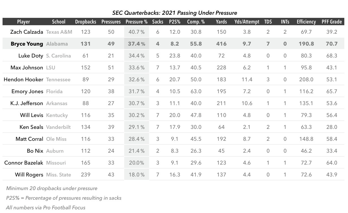This screenshot has height=213, width=348.
Task: Sort by Pressure % column header
Action: [x=136, y=22]
